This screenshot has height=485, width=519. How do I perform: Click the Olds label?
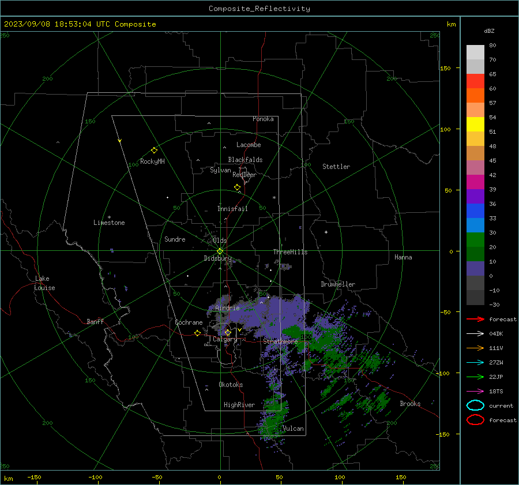[220, 240]
